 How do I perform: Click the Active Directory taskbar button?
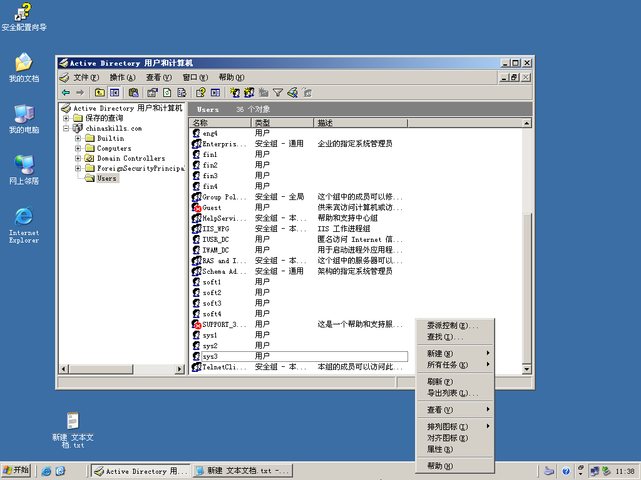(141, 471)
